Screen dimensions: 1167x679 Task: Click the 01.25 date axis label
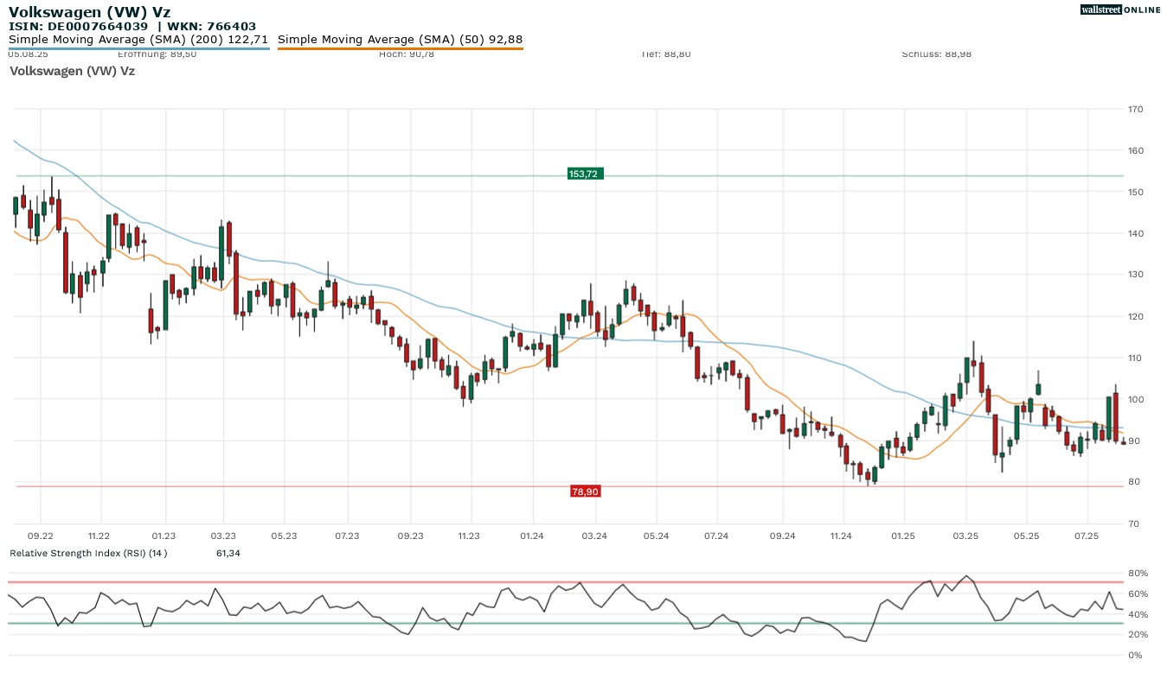tap(903, 536)
